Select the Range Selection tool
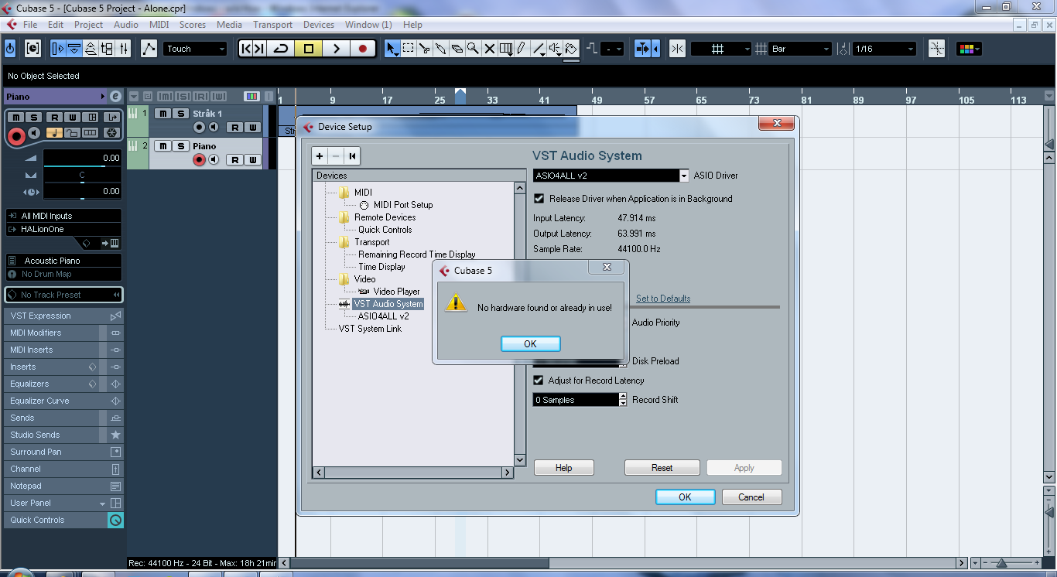The height and width of the screenshot is (577, 1057). tap(409, 49)
